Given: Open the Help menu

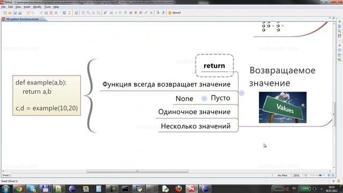Looking at the screenshot, I should pos(56,7).
